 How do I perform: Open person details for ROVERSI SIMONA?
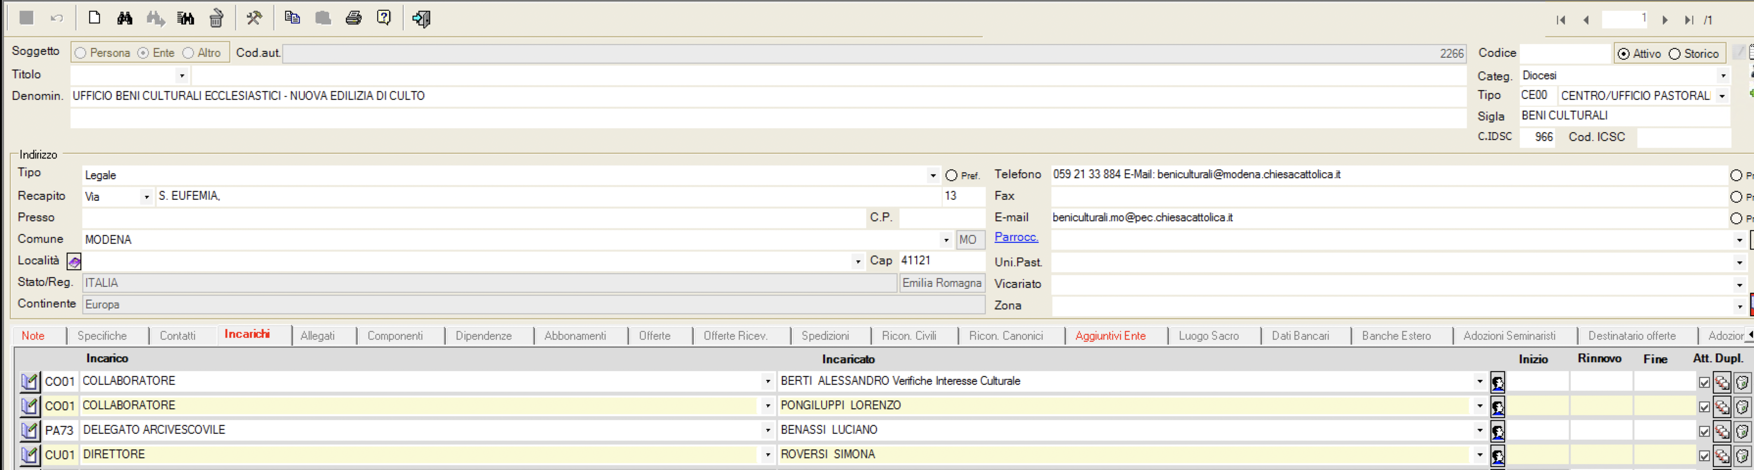[x=1497, y=455]
